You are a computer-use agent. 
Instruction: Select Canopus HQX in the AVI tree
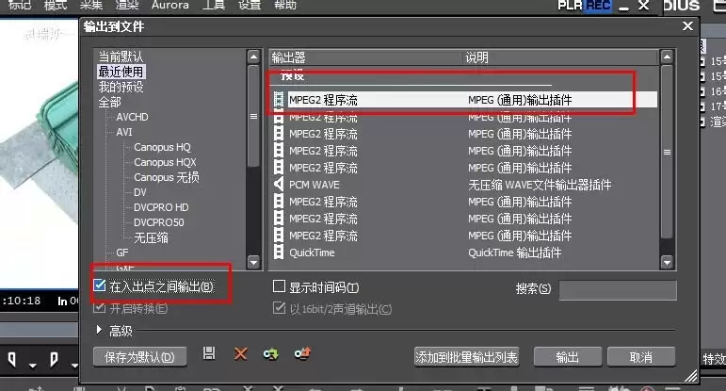tap(165, 162)
